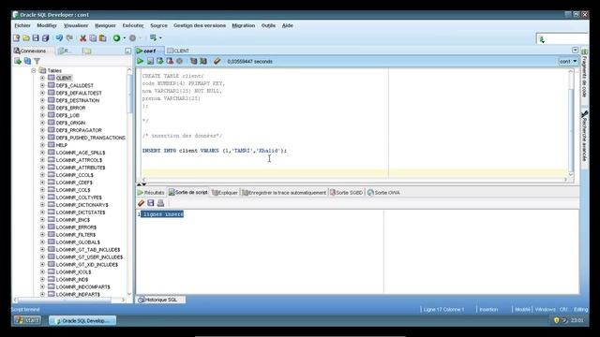Viewport: 600px width, 337px height.
Task: Switch to the Résultats tab
Action: click(x=151, y=193)
